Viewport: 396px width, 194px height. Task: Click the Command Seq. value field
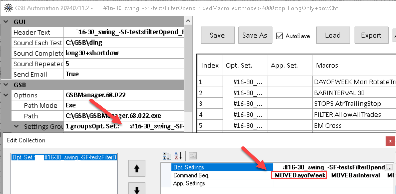[x=299, y=175]
